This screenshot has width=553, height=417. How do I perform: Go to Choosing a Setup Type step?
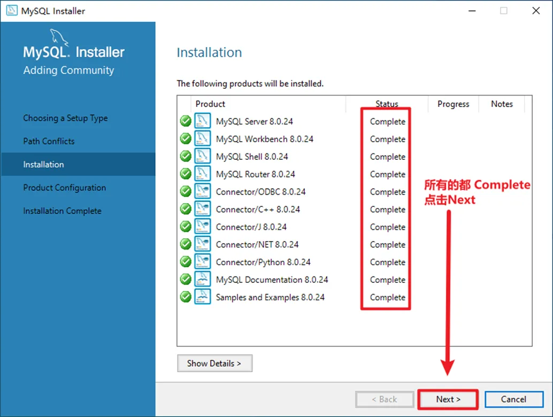tap(65, 118)
